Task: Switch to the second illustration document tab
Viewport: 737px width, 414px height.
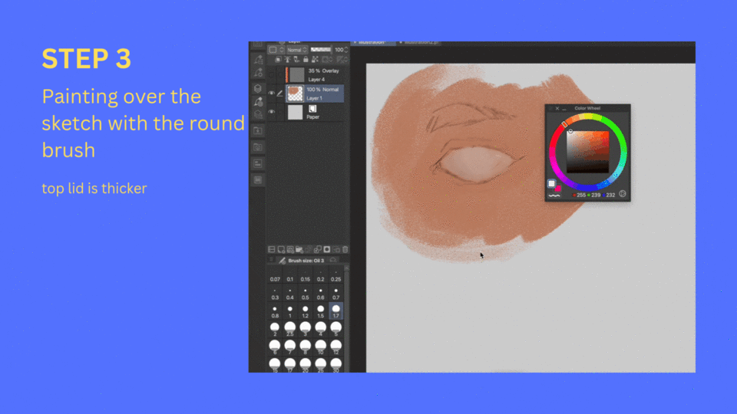Action: [x=420, y=43]
